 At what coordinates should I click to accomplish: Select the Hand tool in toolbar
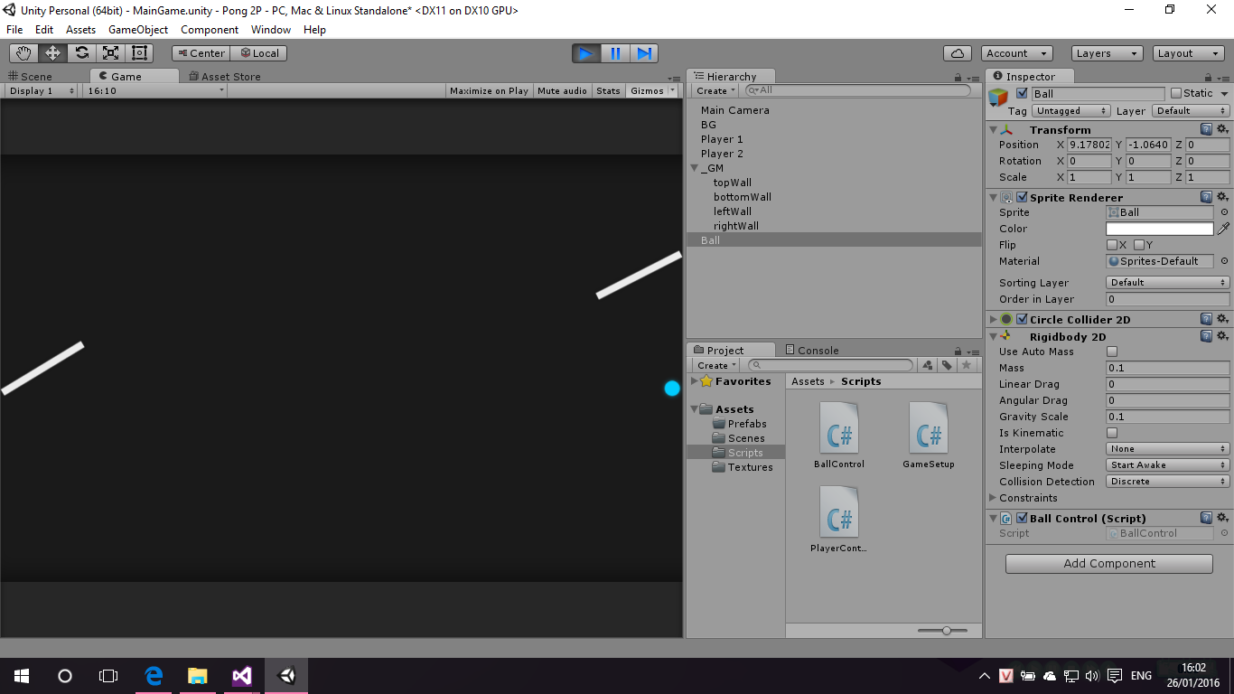[23, 53]
